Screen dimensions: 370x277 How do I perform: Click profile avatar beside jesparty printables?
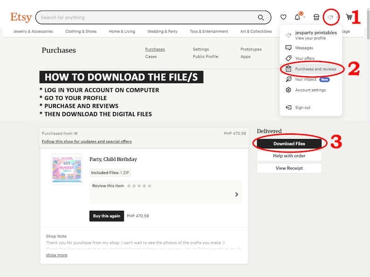[288, 35]
